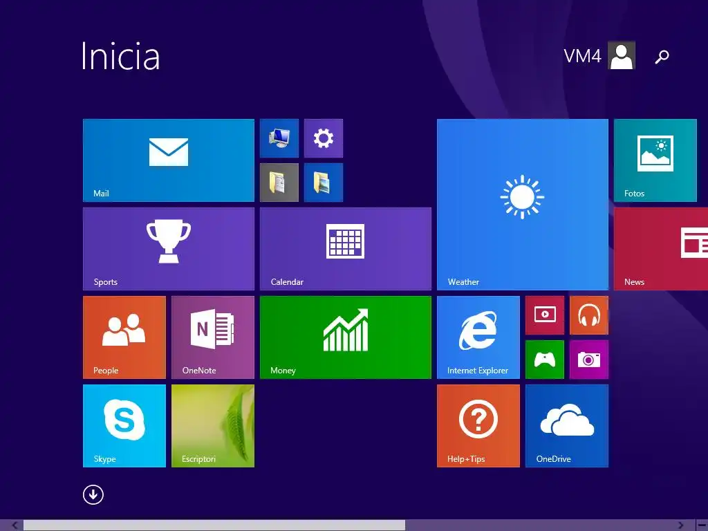Open the OneDrive tile
Image resolution: width=708 pixels, height=531 pixels.
[x=567, y=426]
